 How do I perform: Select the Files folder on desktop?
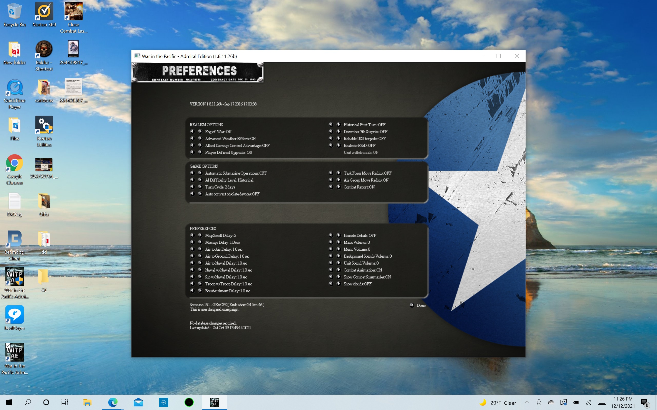click(14, 129)
